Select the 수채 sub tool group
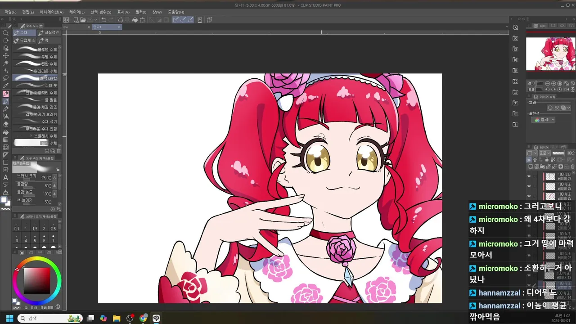576x324 pixels. pos(24,33)
